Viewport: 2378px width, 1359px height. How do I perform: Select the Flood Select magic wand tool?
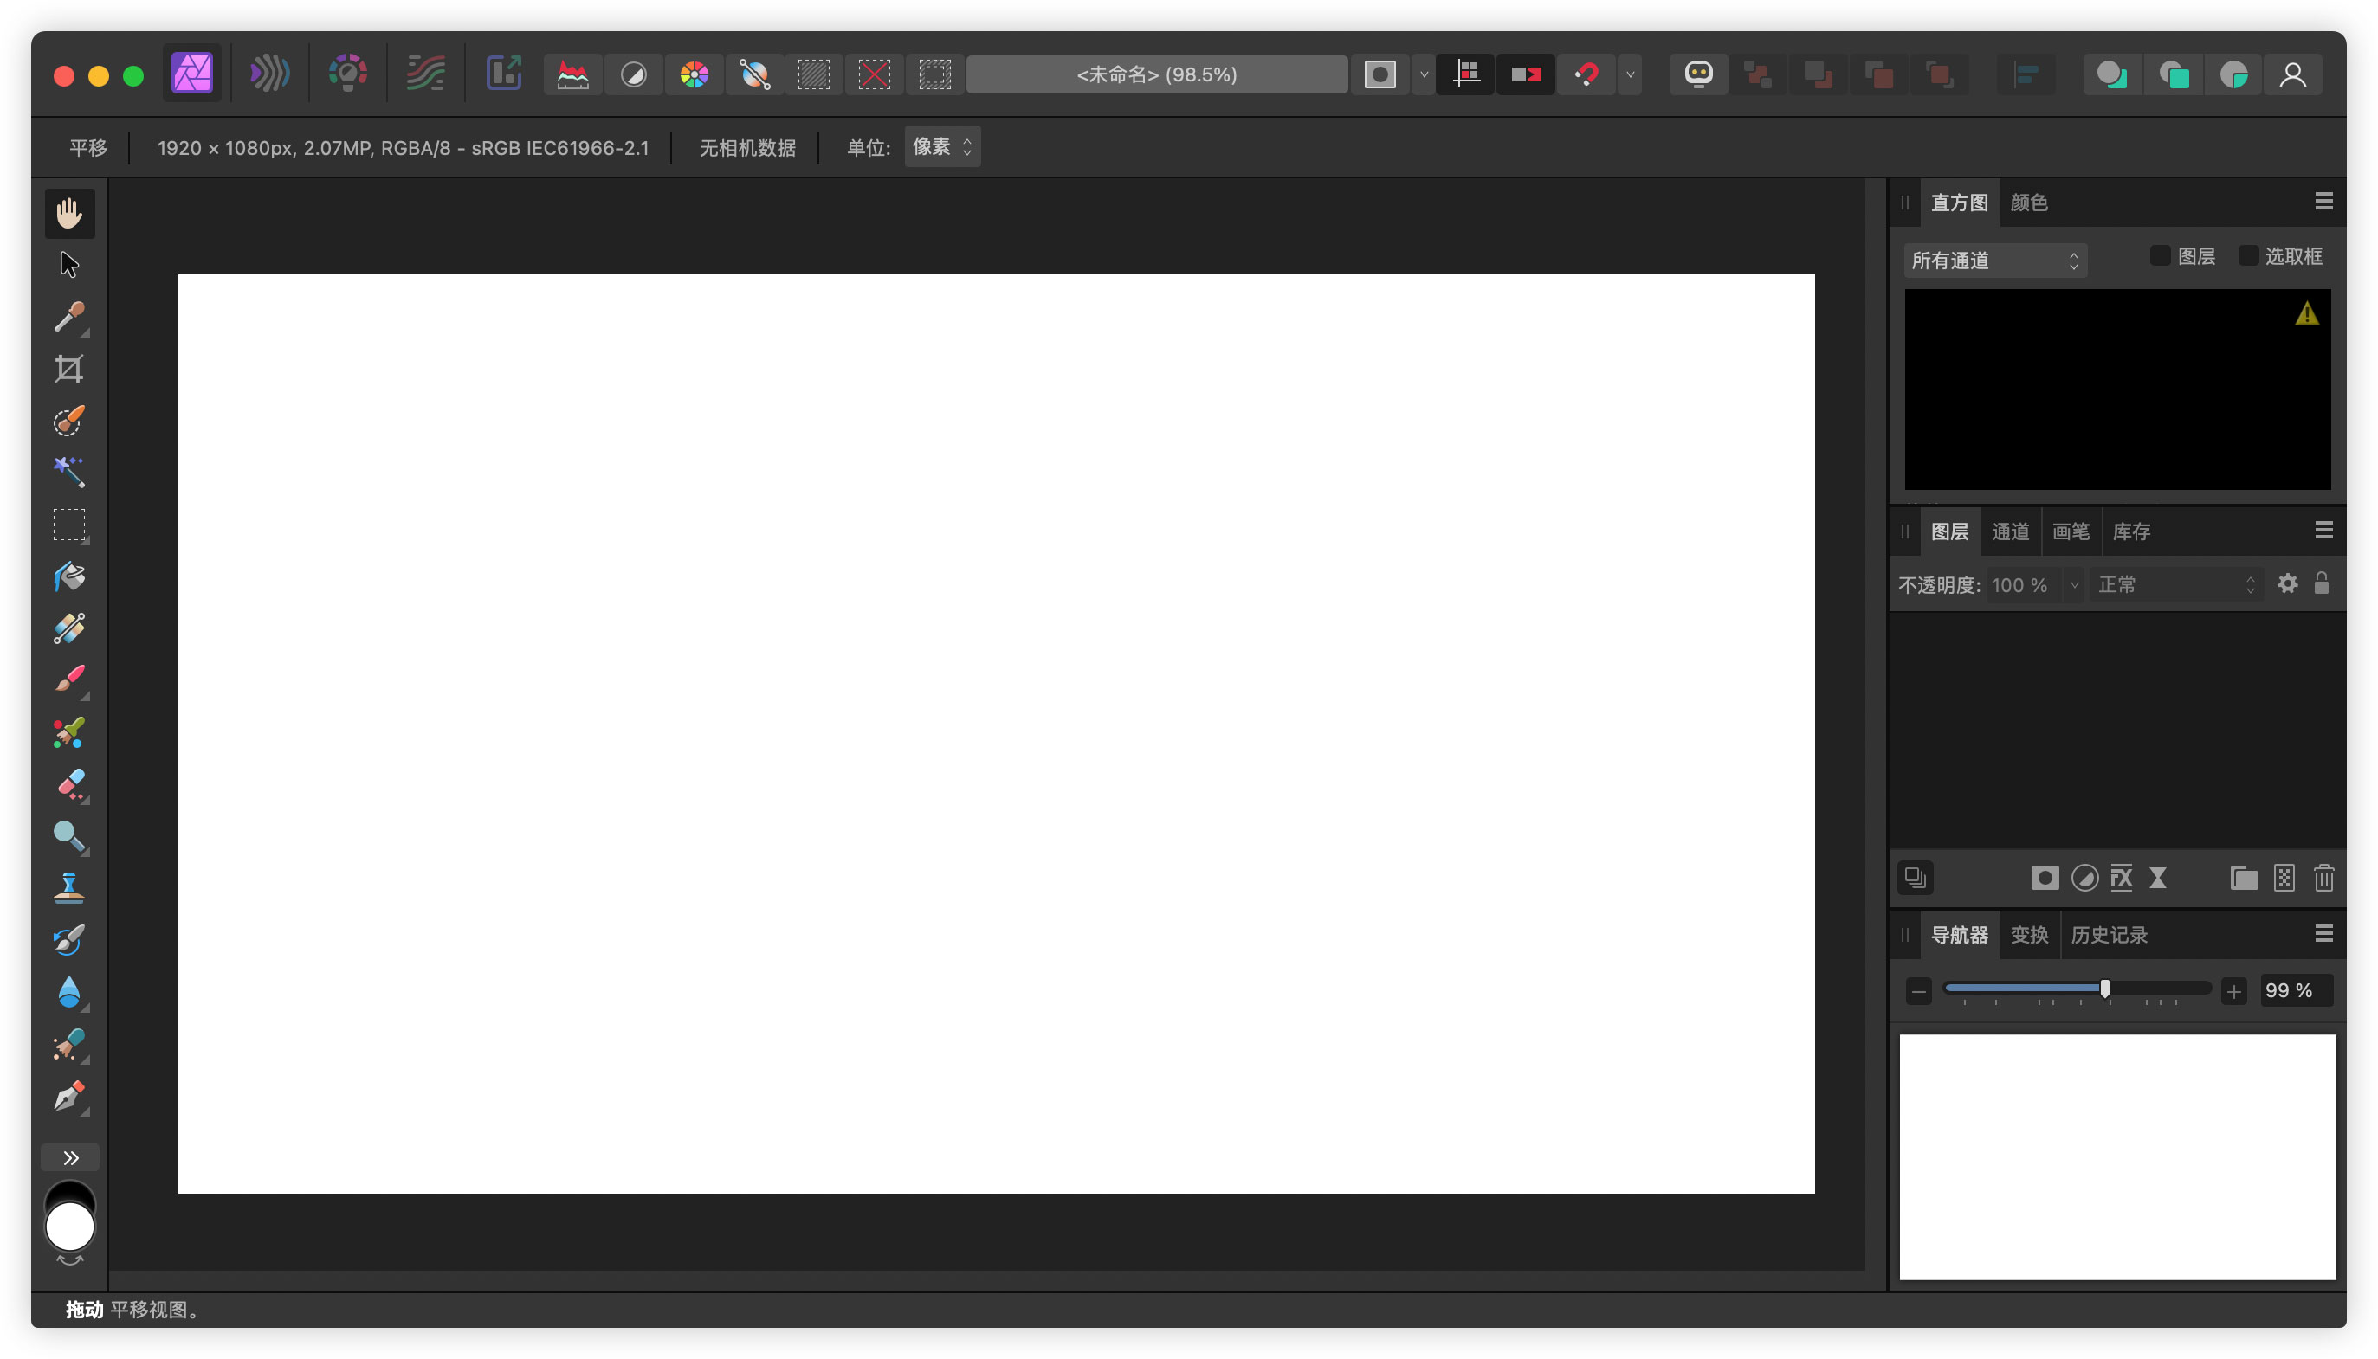[x=69, y=473]
